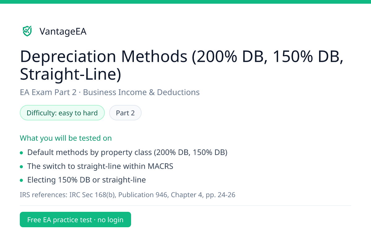Open 'Default methods by property class' topic
The width and height of the screenshot is (371, 247).
click(127, 153)
